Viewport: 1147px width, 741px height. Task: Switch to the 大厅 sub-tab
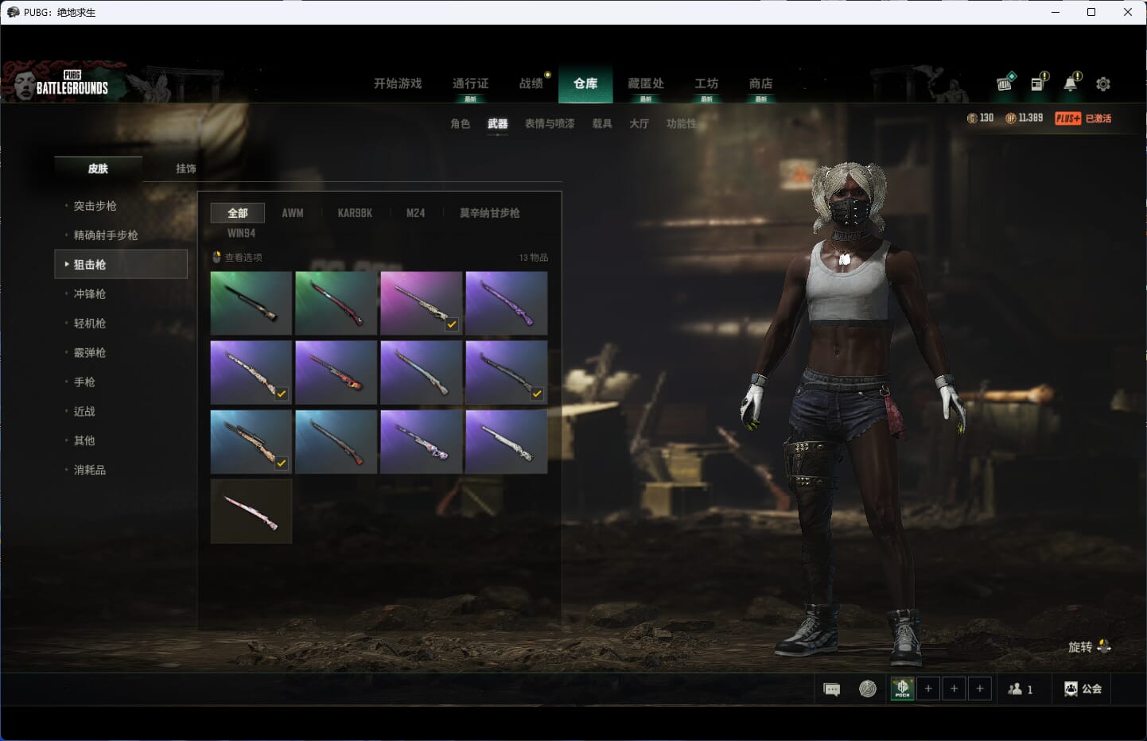coord(640,123)
